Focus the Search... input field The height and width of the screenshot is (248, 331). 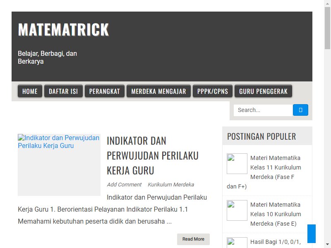pos(263,110)
